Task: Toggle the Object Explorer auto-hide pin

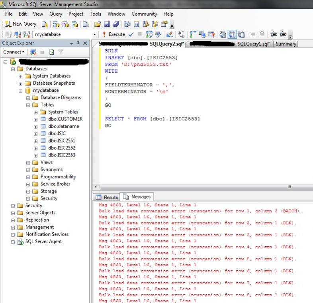Action: [x=78, y=43]
